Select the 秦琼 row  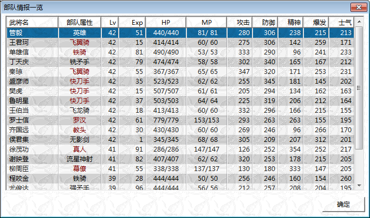pyautogui.click(x=180, y=71)
